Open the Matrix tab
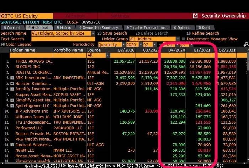The width and height of the screenshot is (249, 168). point(64,28)
